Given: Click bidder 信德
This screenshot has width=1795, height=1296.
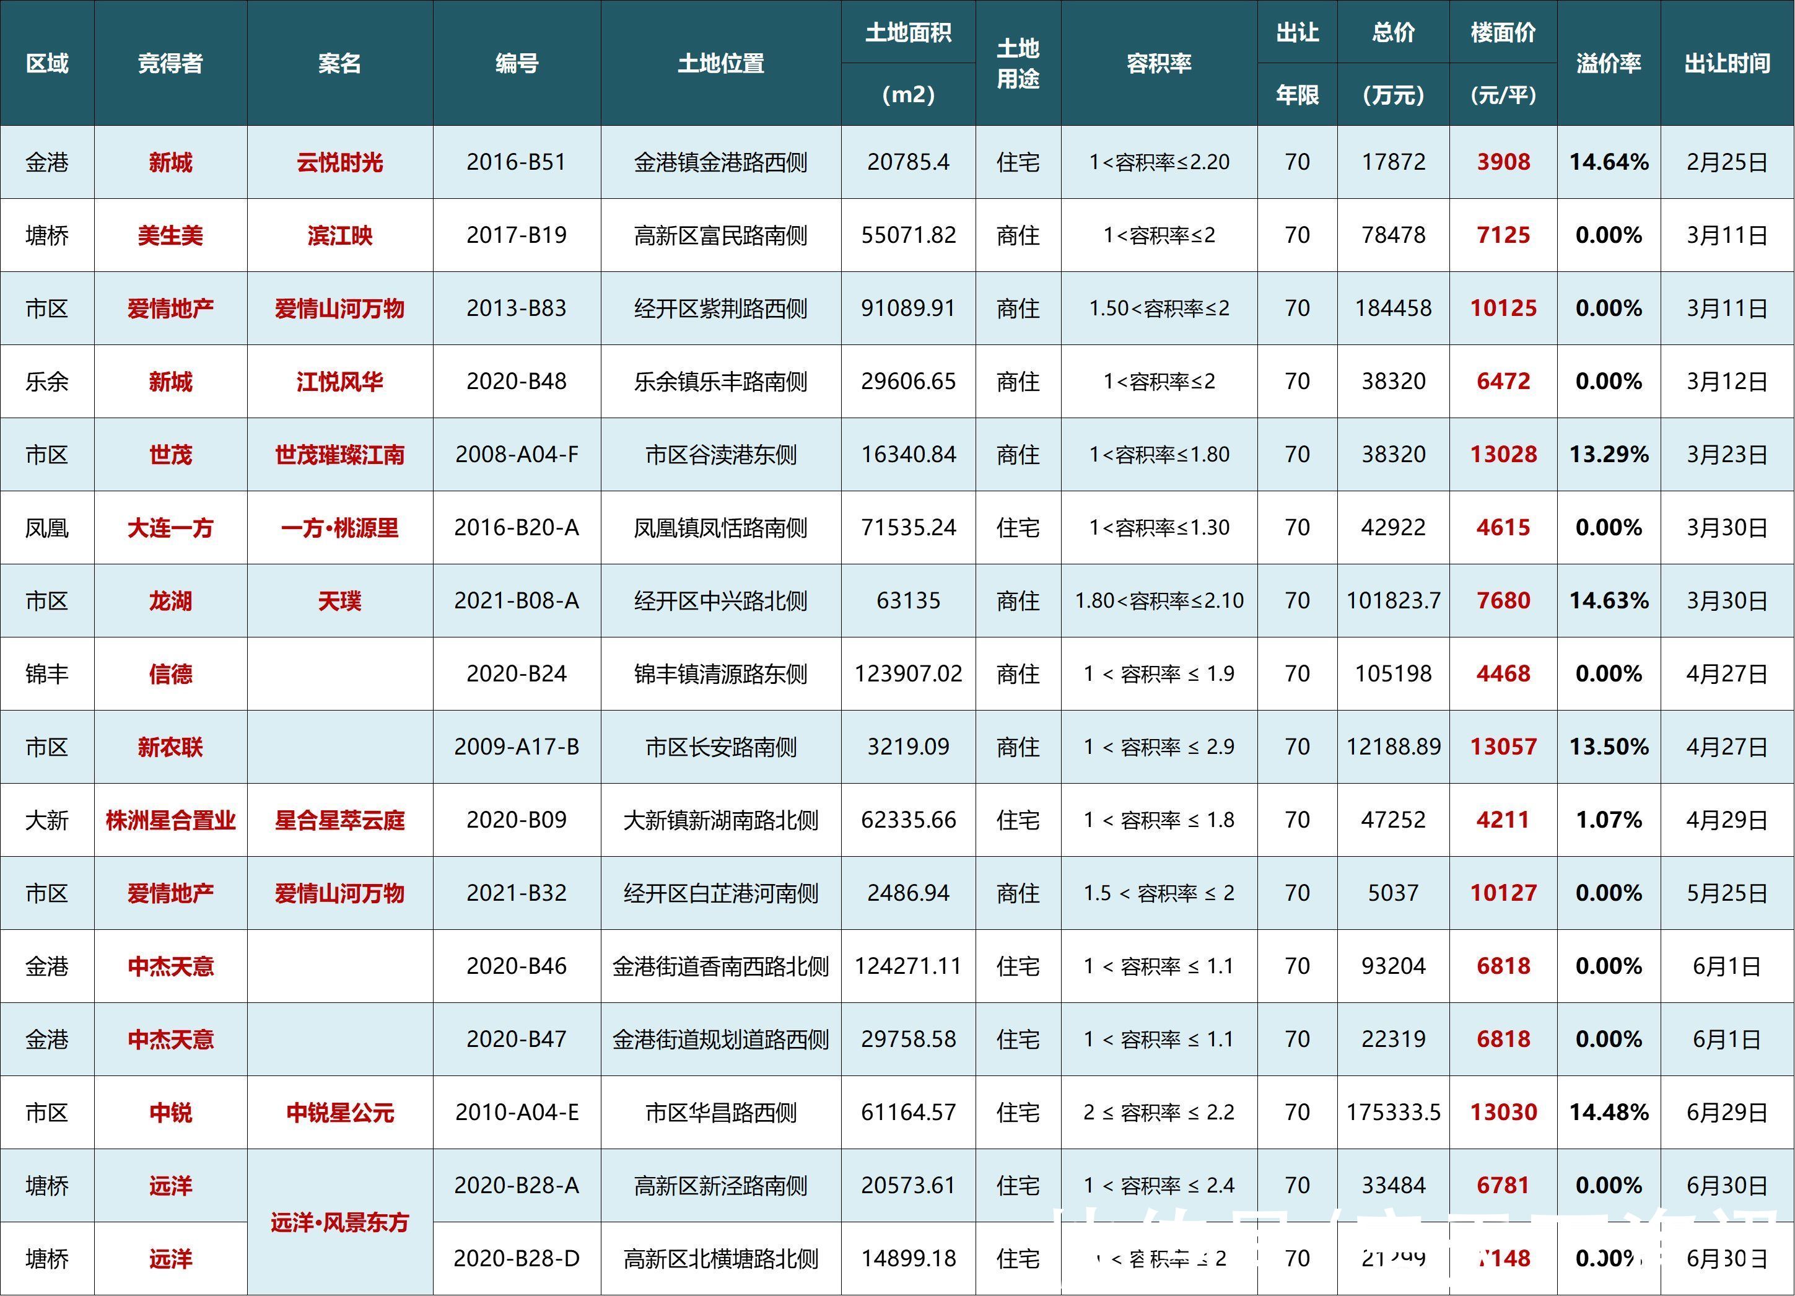Looking at the screenshot, I should [170, 674].
